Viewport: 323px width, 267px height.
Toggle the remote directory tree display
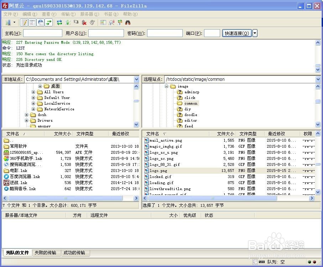(41, 22)
